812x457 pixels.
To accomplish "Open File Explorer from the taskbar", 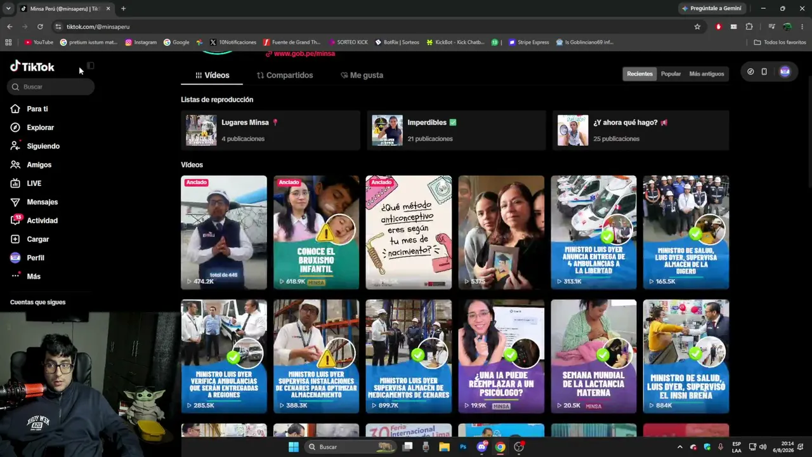I will 444,447.
